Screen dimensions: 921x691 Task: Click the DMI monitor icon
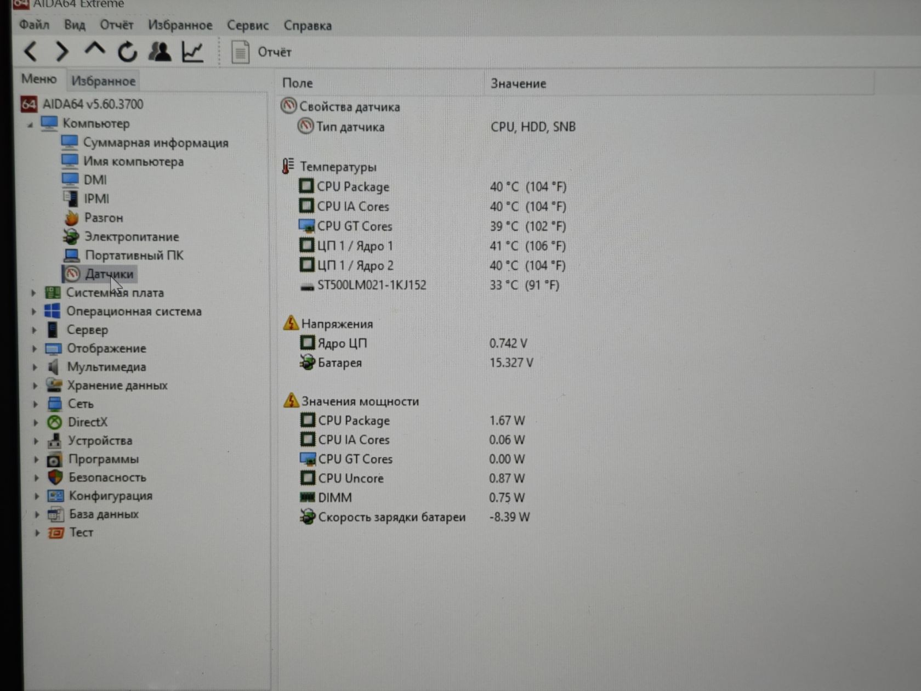[70, 179]
